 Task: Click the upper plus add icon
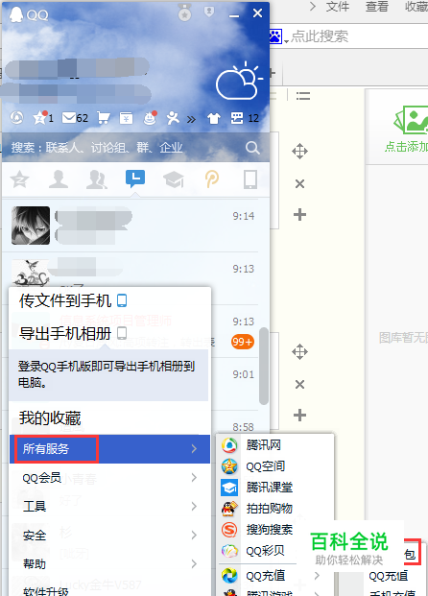pyautogui.click(x=299, y=215)
